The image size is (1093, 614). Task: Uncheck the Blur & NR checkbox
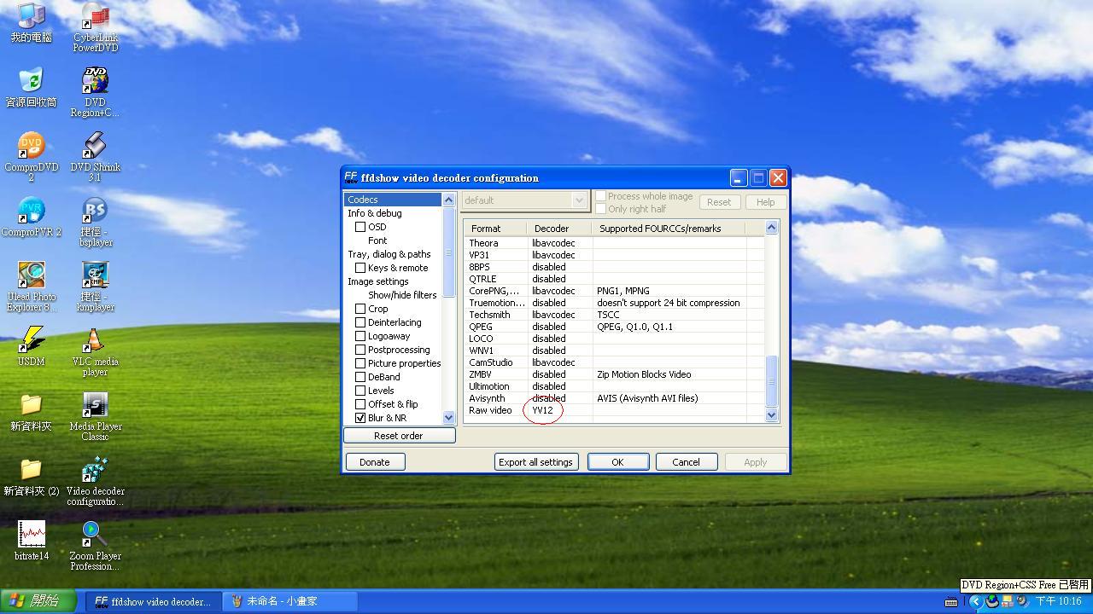[x=360, y=418]
